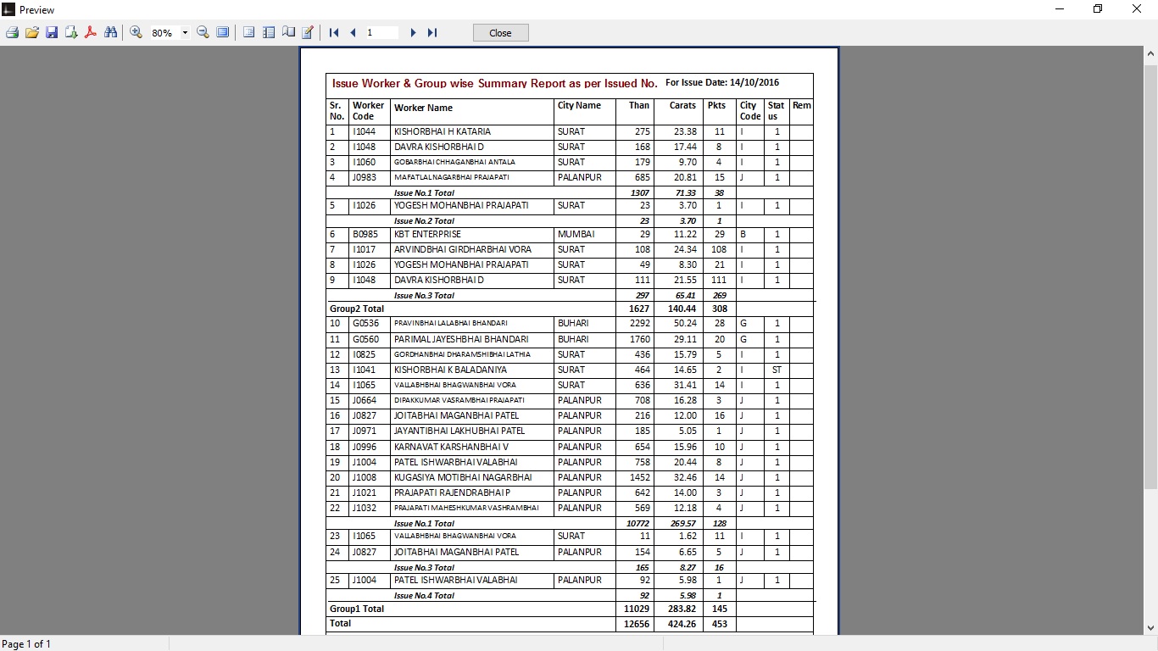
Task: Click the Print icon in the toolbar
Action: (x=12, y=33)
